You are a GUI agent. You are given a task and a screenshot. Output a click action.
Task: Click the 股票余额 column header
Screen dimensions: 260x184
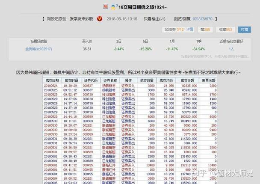pyautogui.click(x=209, y=80)
